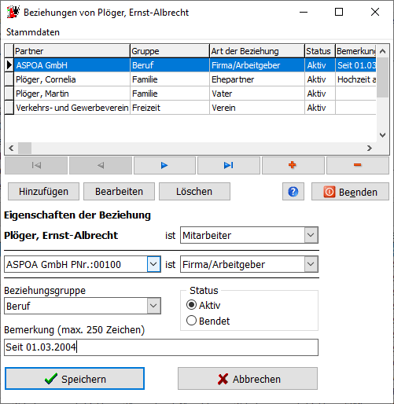394x404 pixels.
Task: Go to next record blue arrow
Action: [x=164, y=165]
